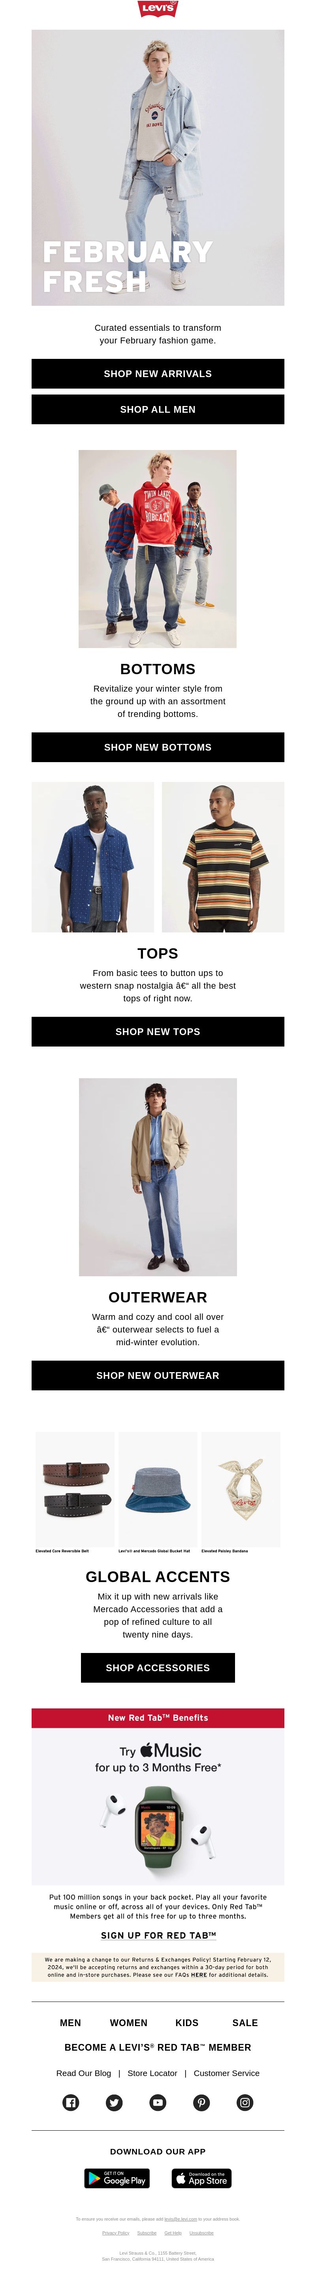
Task: Open the Instagram social icon
Action: (245, 2102)
